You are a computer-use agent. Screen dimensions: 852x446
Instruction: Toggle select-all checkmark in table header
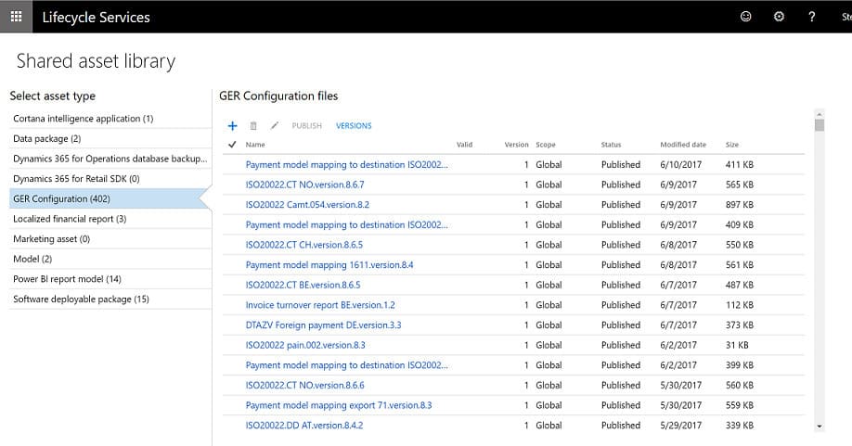(x=232, y=145)
